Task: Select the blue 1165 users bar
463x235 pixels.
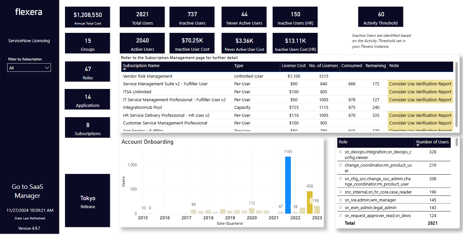Action: 288,185
